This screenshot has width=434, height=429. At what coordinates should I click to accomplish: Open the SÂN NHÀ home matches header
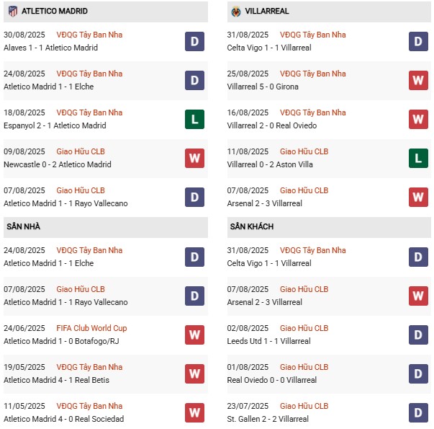tap(106, 227)
